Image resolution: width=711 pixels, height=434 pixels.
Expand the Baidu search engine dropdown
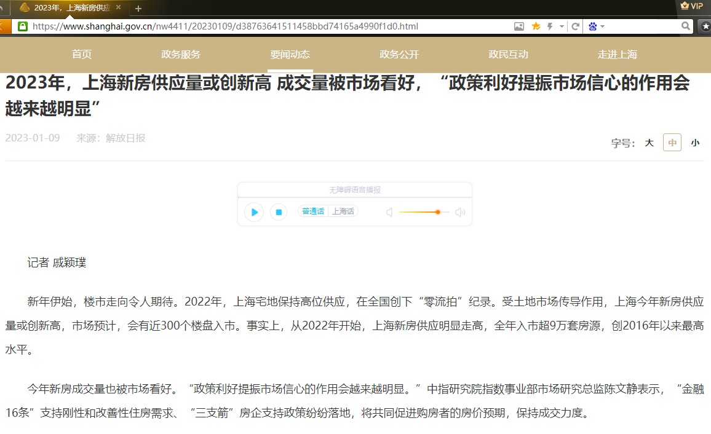coord(603,26)
